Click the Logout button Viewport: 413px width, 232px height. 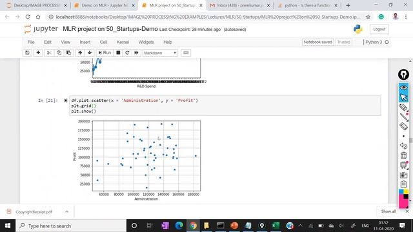(379, 29)
